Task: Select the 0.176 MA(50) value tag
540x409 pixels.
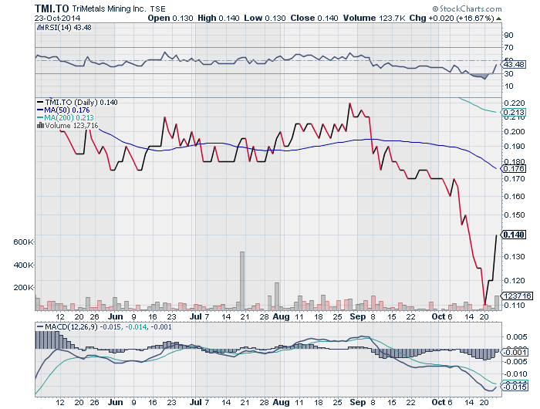Action: 513,168
